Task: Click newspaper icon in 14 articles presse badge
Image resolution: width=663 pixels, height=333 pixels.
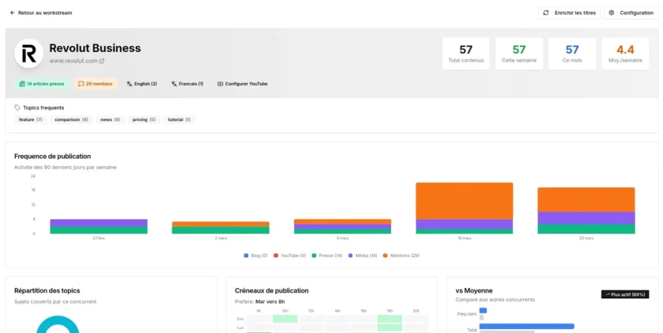Action: [22, 84]
